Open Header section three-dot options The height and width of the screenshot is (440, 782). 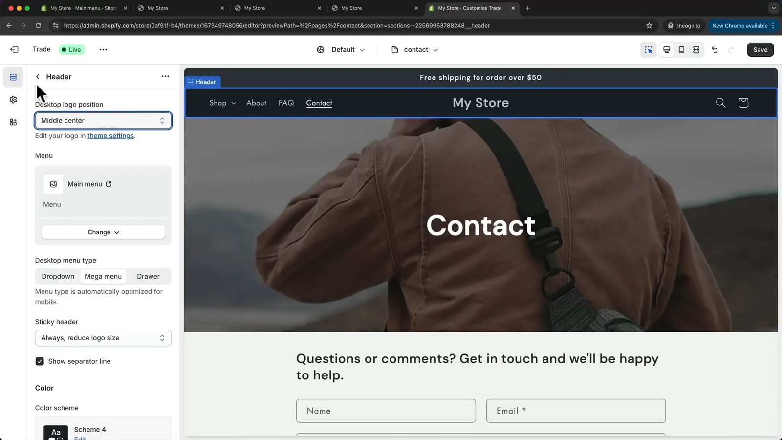coord(165,76)
